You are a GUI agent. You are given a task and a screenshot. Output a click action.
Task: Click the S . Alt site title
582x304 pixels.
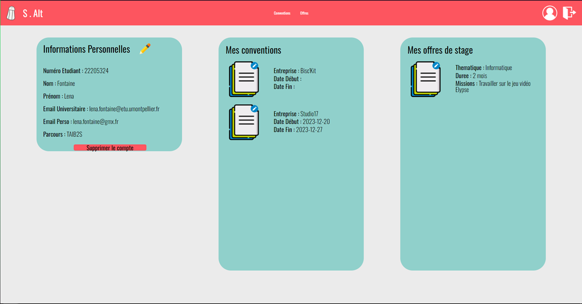coord(33,13)
